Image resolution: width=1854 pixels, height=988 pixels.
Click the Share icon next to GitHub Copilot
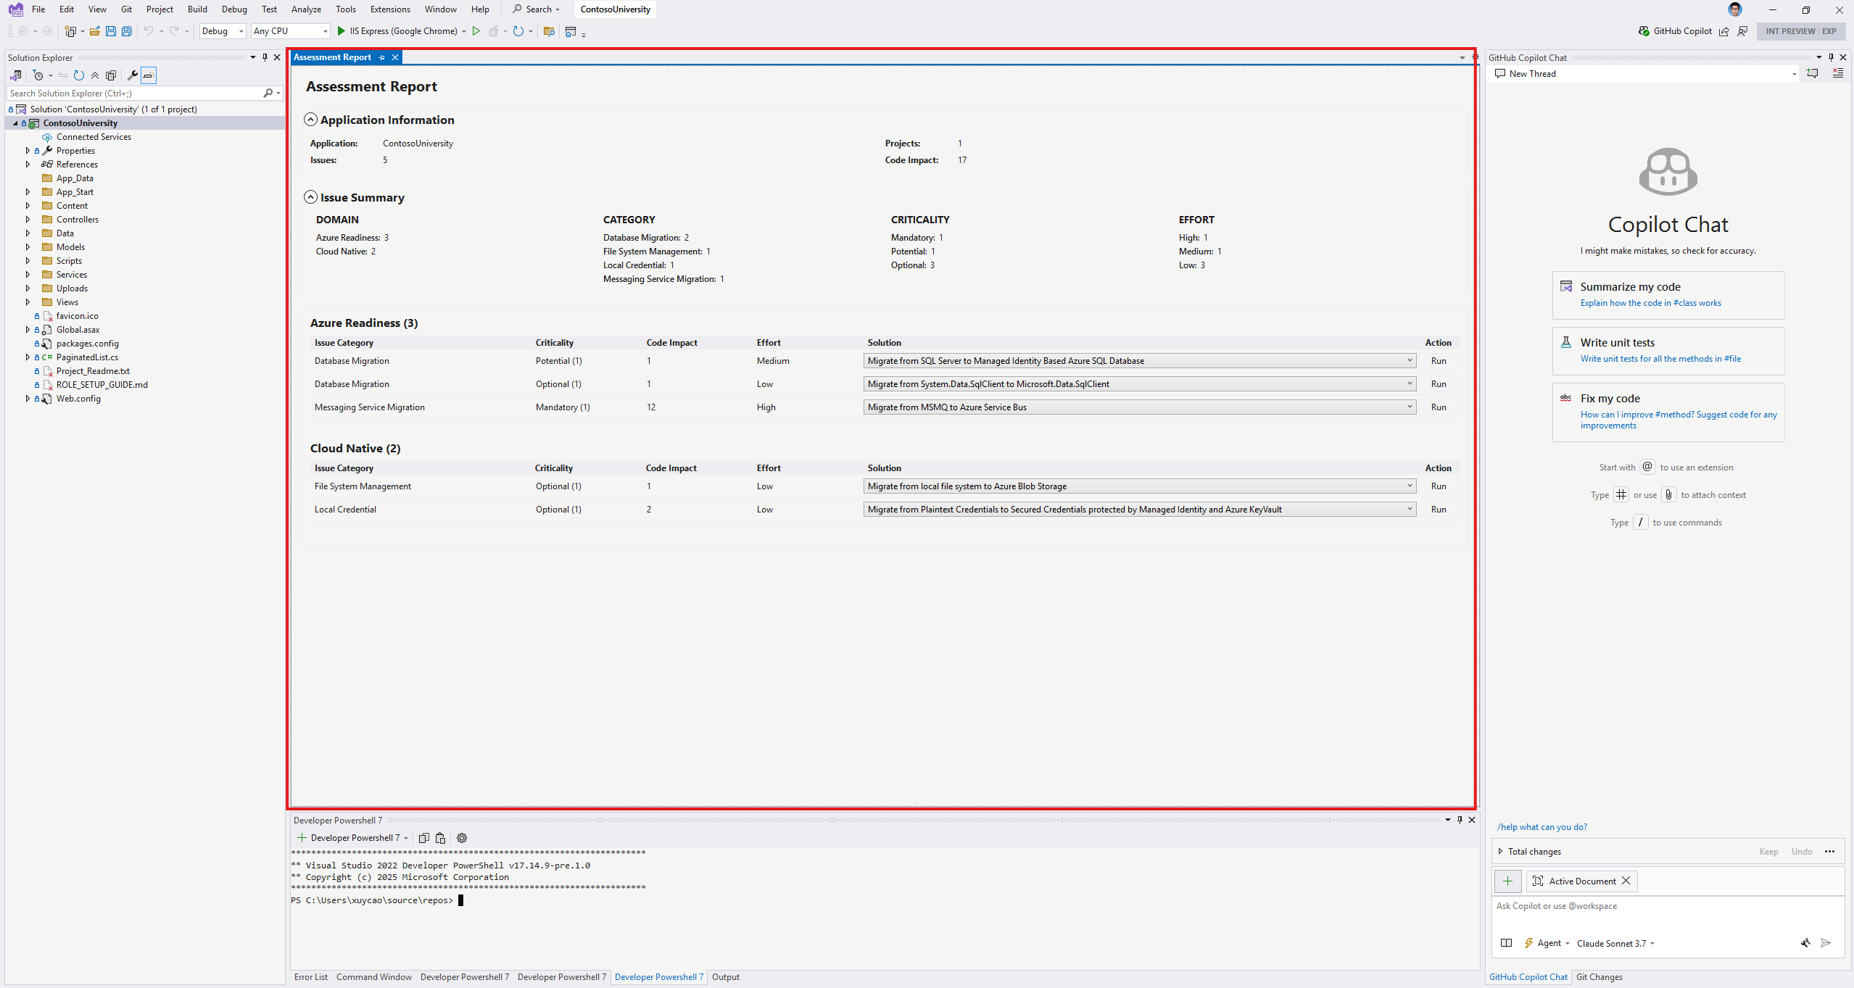pyautogui.click(x=1724, y=31)
